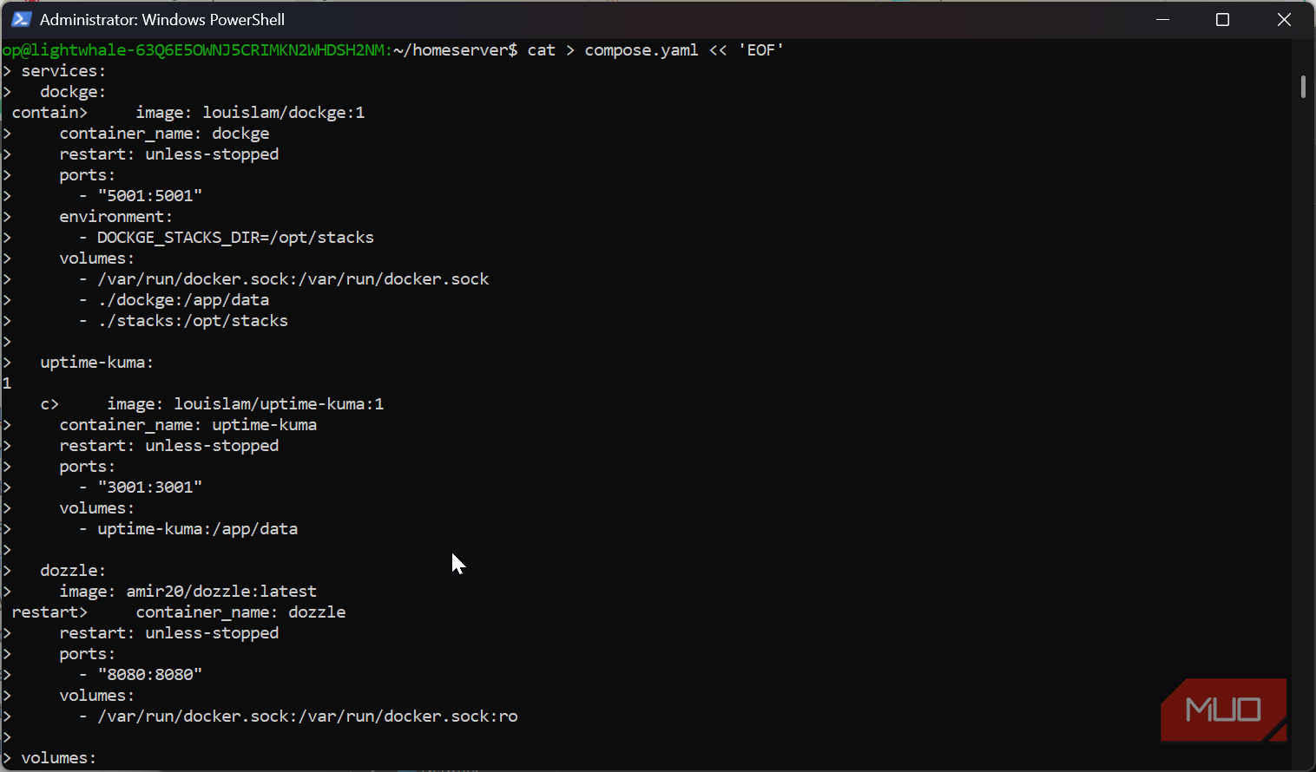
Task: Click the '"5001:5001"' port mapping
Action: tap(149, 196)
